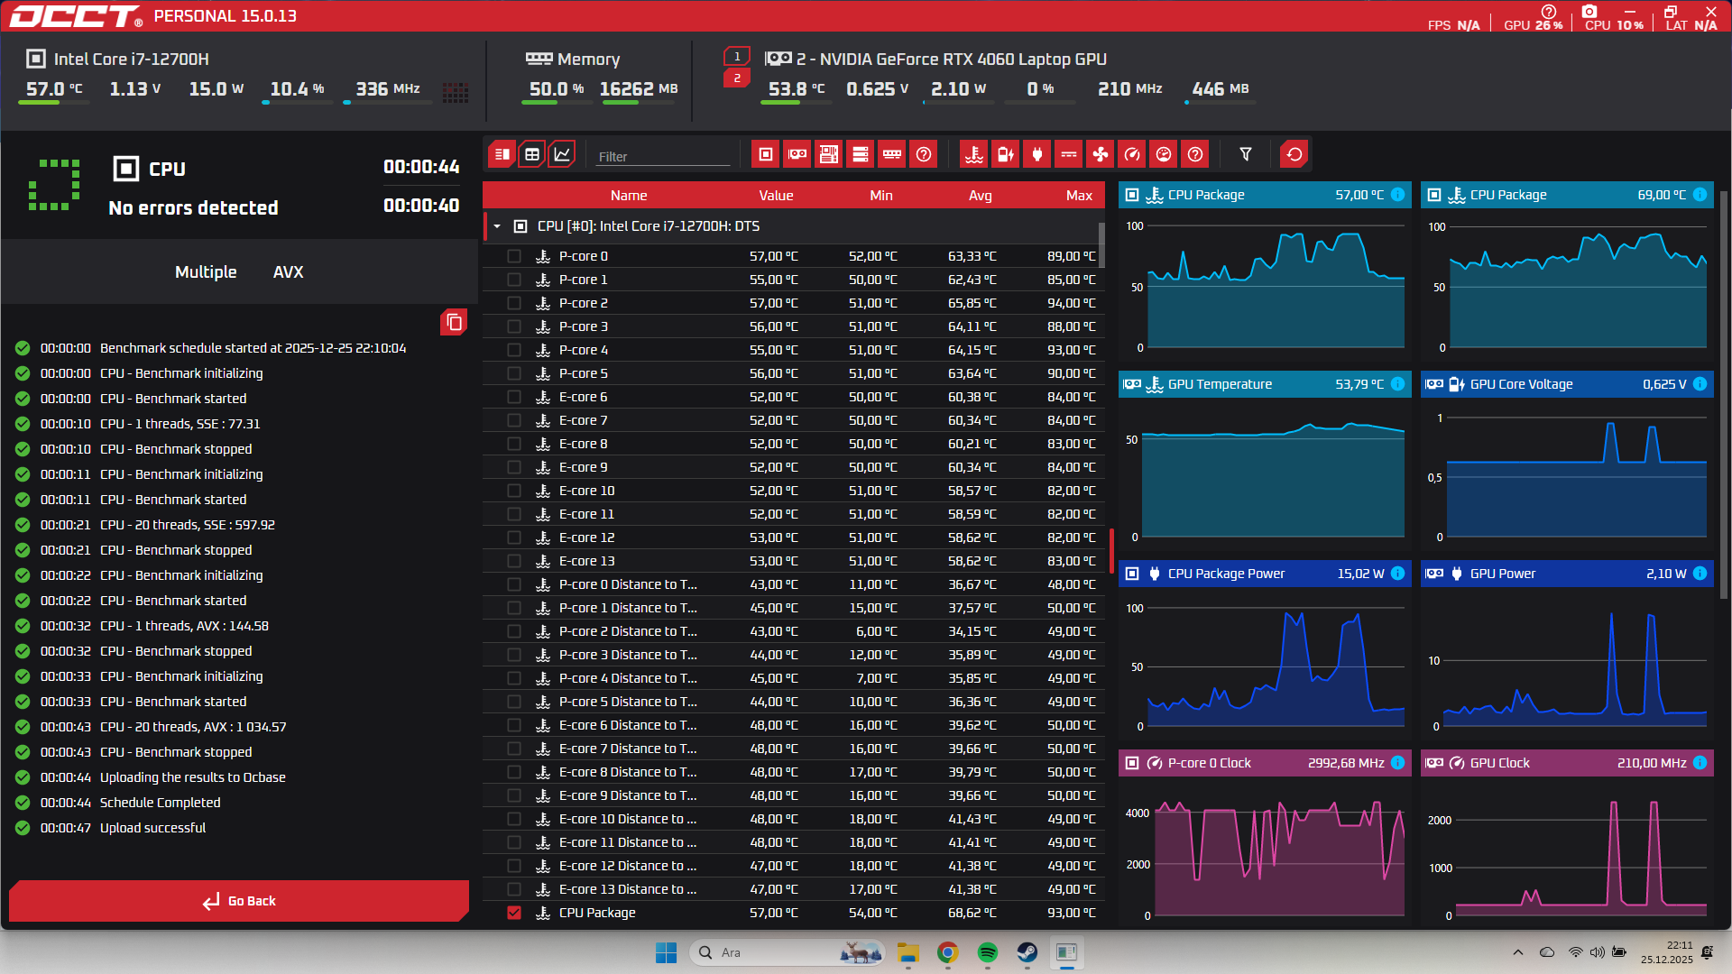This screenshot has height=974, width=1732.
Task: Open info for GPU Temperature graph
Action: (x=1397, y=384)
